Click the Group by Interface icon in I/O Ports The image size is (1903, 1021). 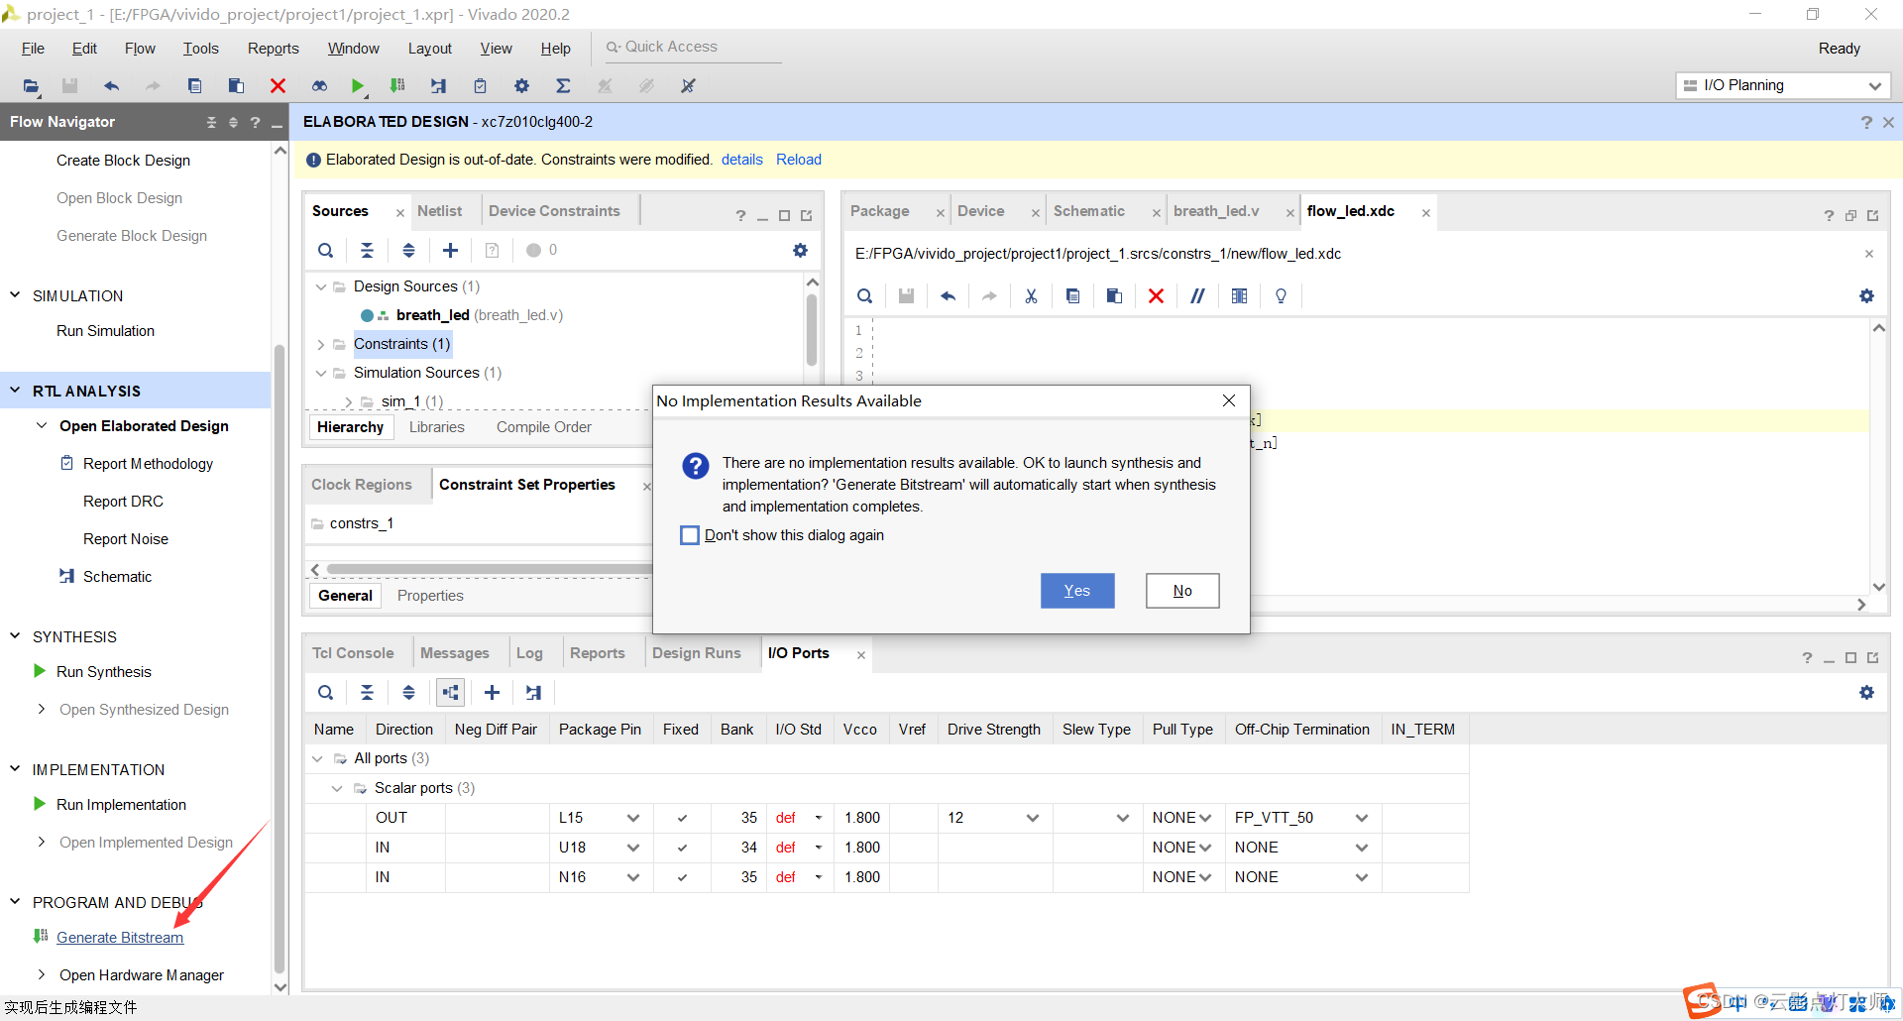tap(450, 692)
